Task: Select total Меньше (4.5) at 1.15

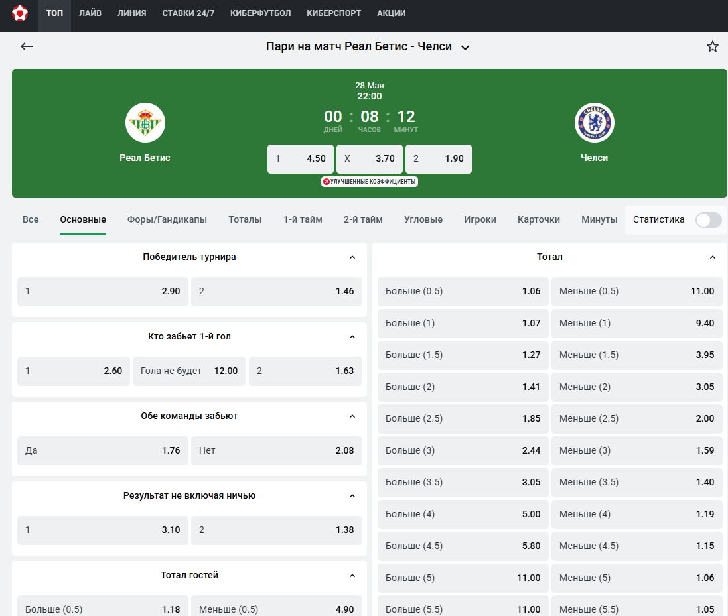Action: pos(637,546)
